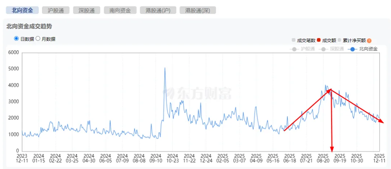
Task: Click the gray 累计净买额 legend square
Action: 339,40
